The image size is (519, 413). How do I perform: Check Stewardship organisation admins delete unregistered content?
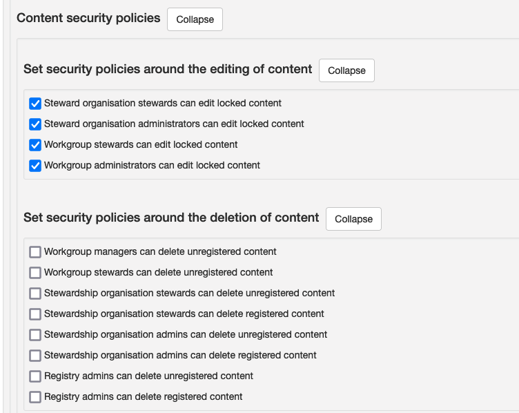tap(35, 335)
